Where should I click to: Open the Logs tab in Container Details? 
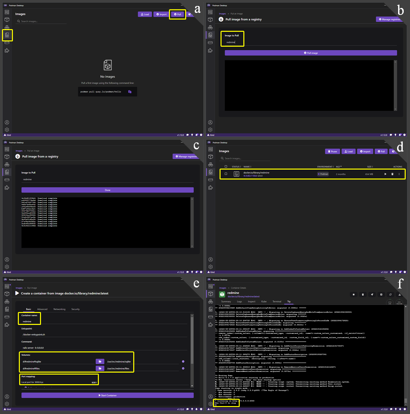click(239, 301)
